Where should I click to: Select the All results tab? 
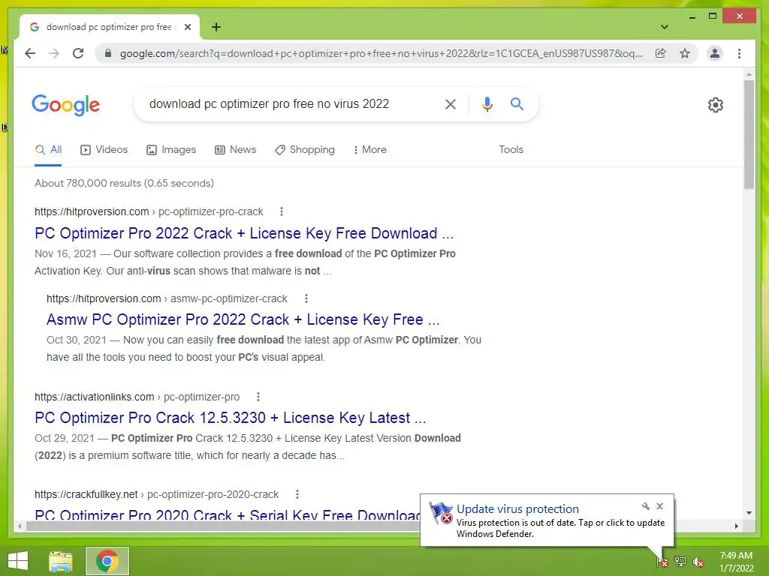[x=49, y=150]
